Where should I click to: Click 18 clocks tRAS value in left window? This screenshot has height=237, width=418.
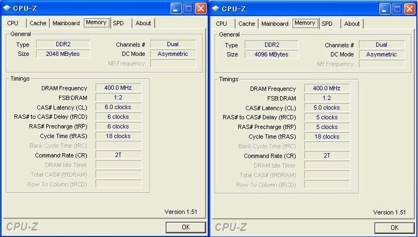(x=118, y=136)
